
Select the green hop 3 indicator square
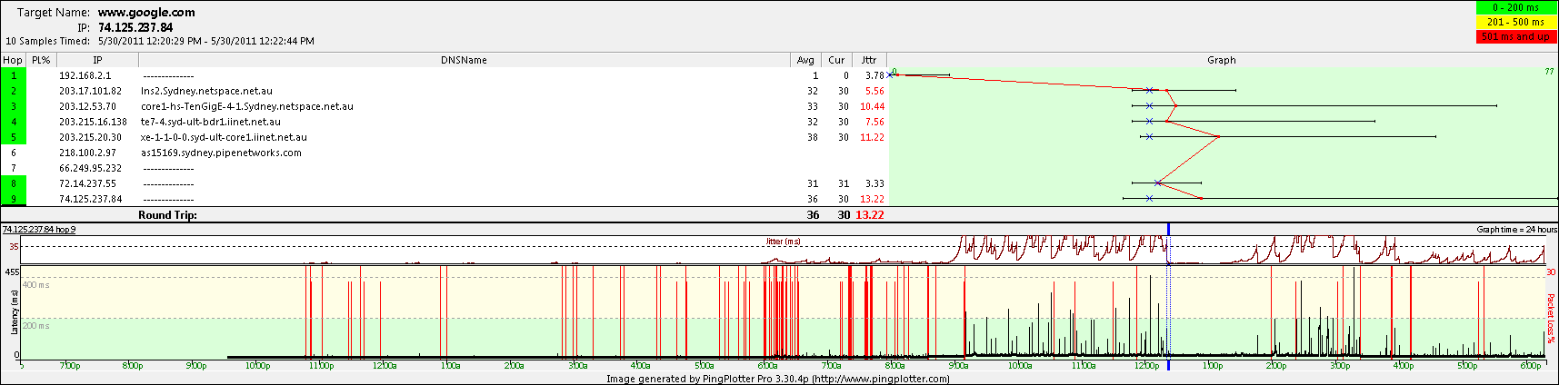[14, 106]
